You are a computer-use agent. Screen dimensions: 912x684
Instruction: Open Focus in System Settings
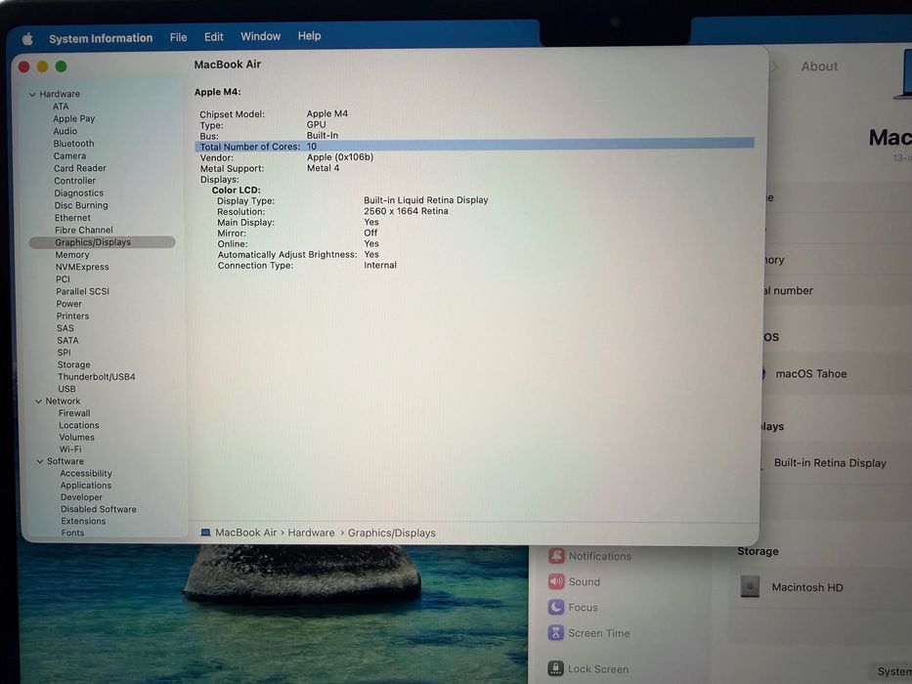click(573, 607)
